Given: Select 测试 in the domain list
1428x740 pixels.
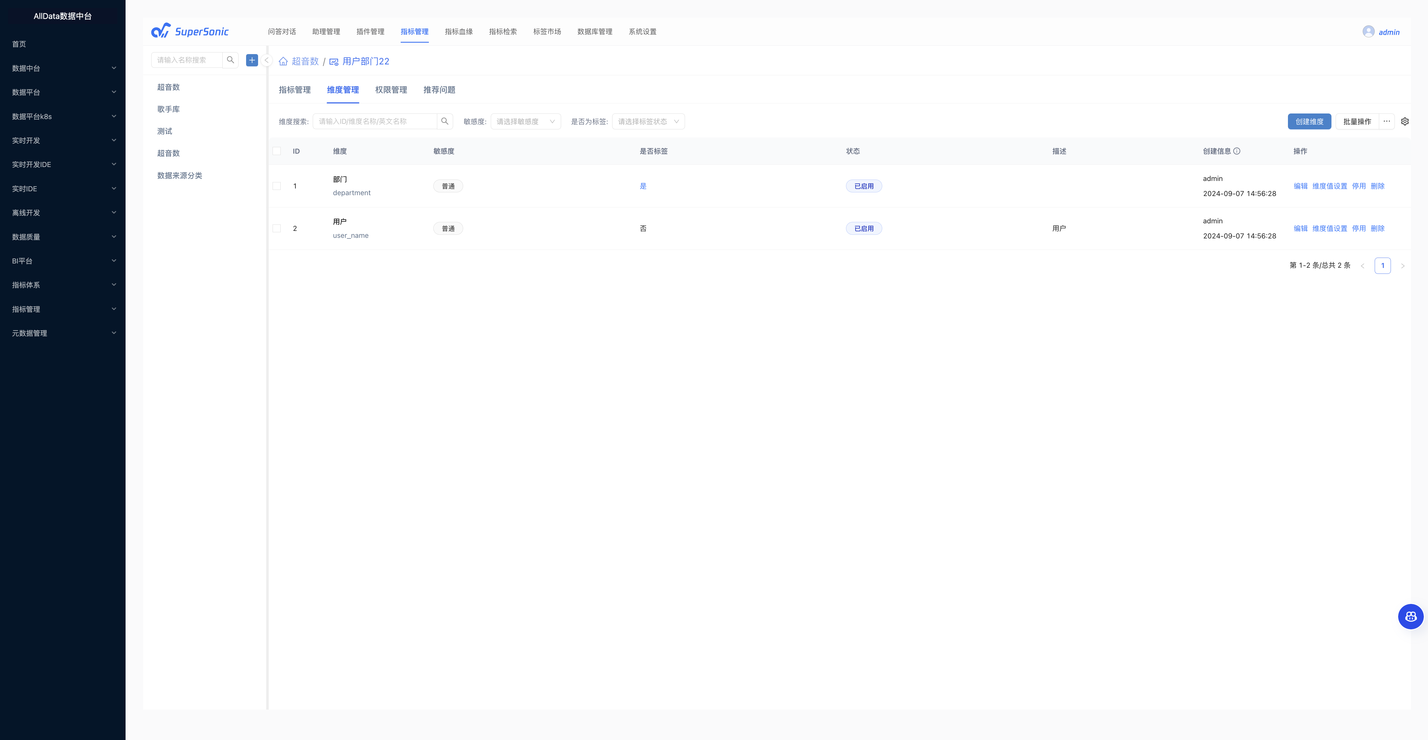Looking at the screenshot, I should [x=165, y=131].
